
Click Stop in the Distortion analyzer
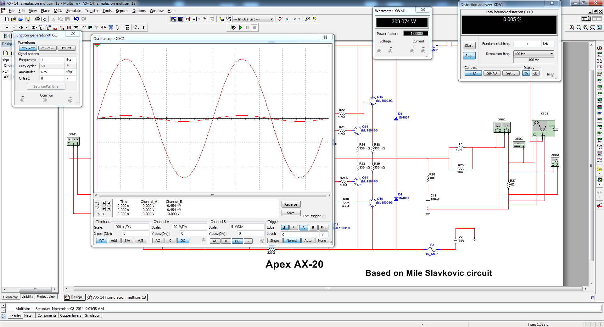469,56
